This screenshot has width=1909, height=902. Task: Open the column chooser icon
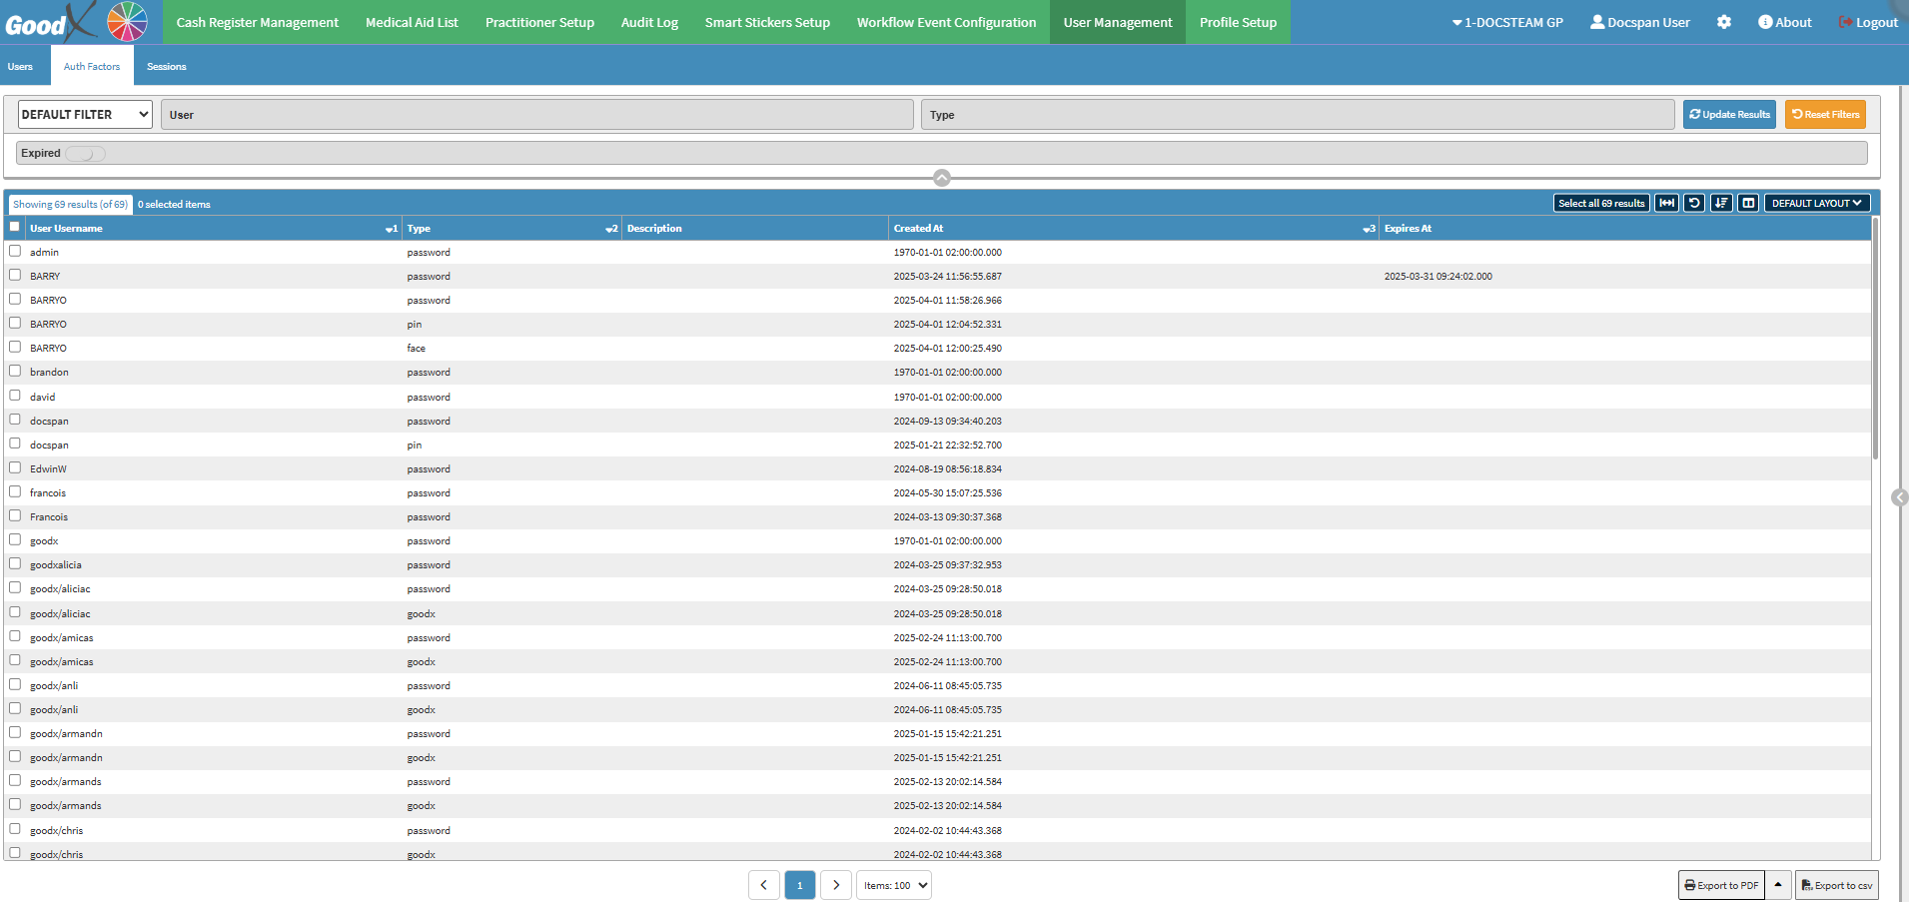click(x=1748, y=203)
